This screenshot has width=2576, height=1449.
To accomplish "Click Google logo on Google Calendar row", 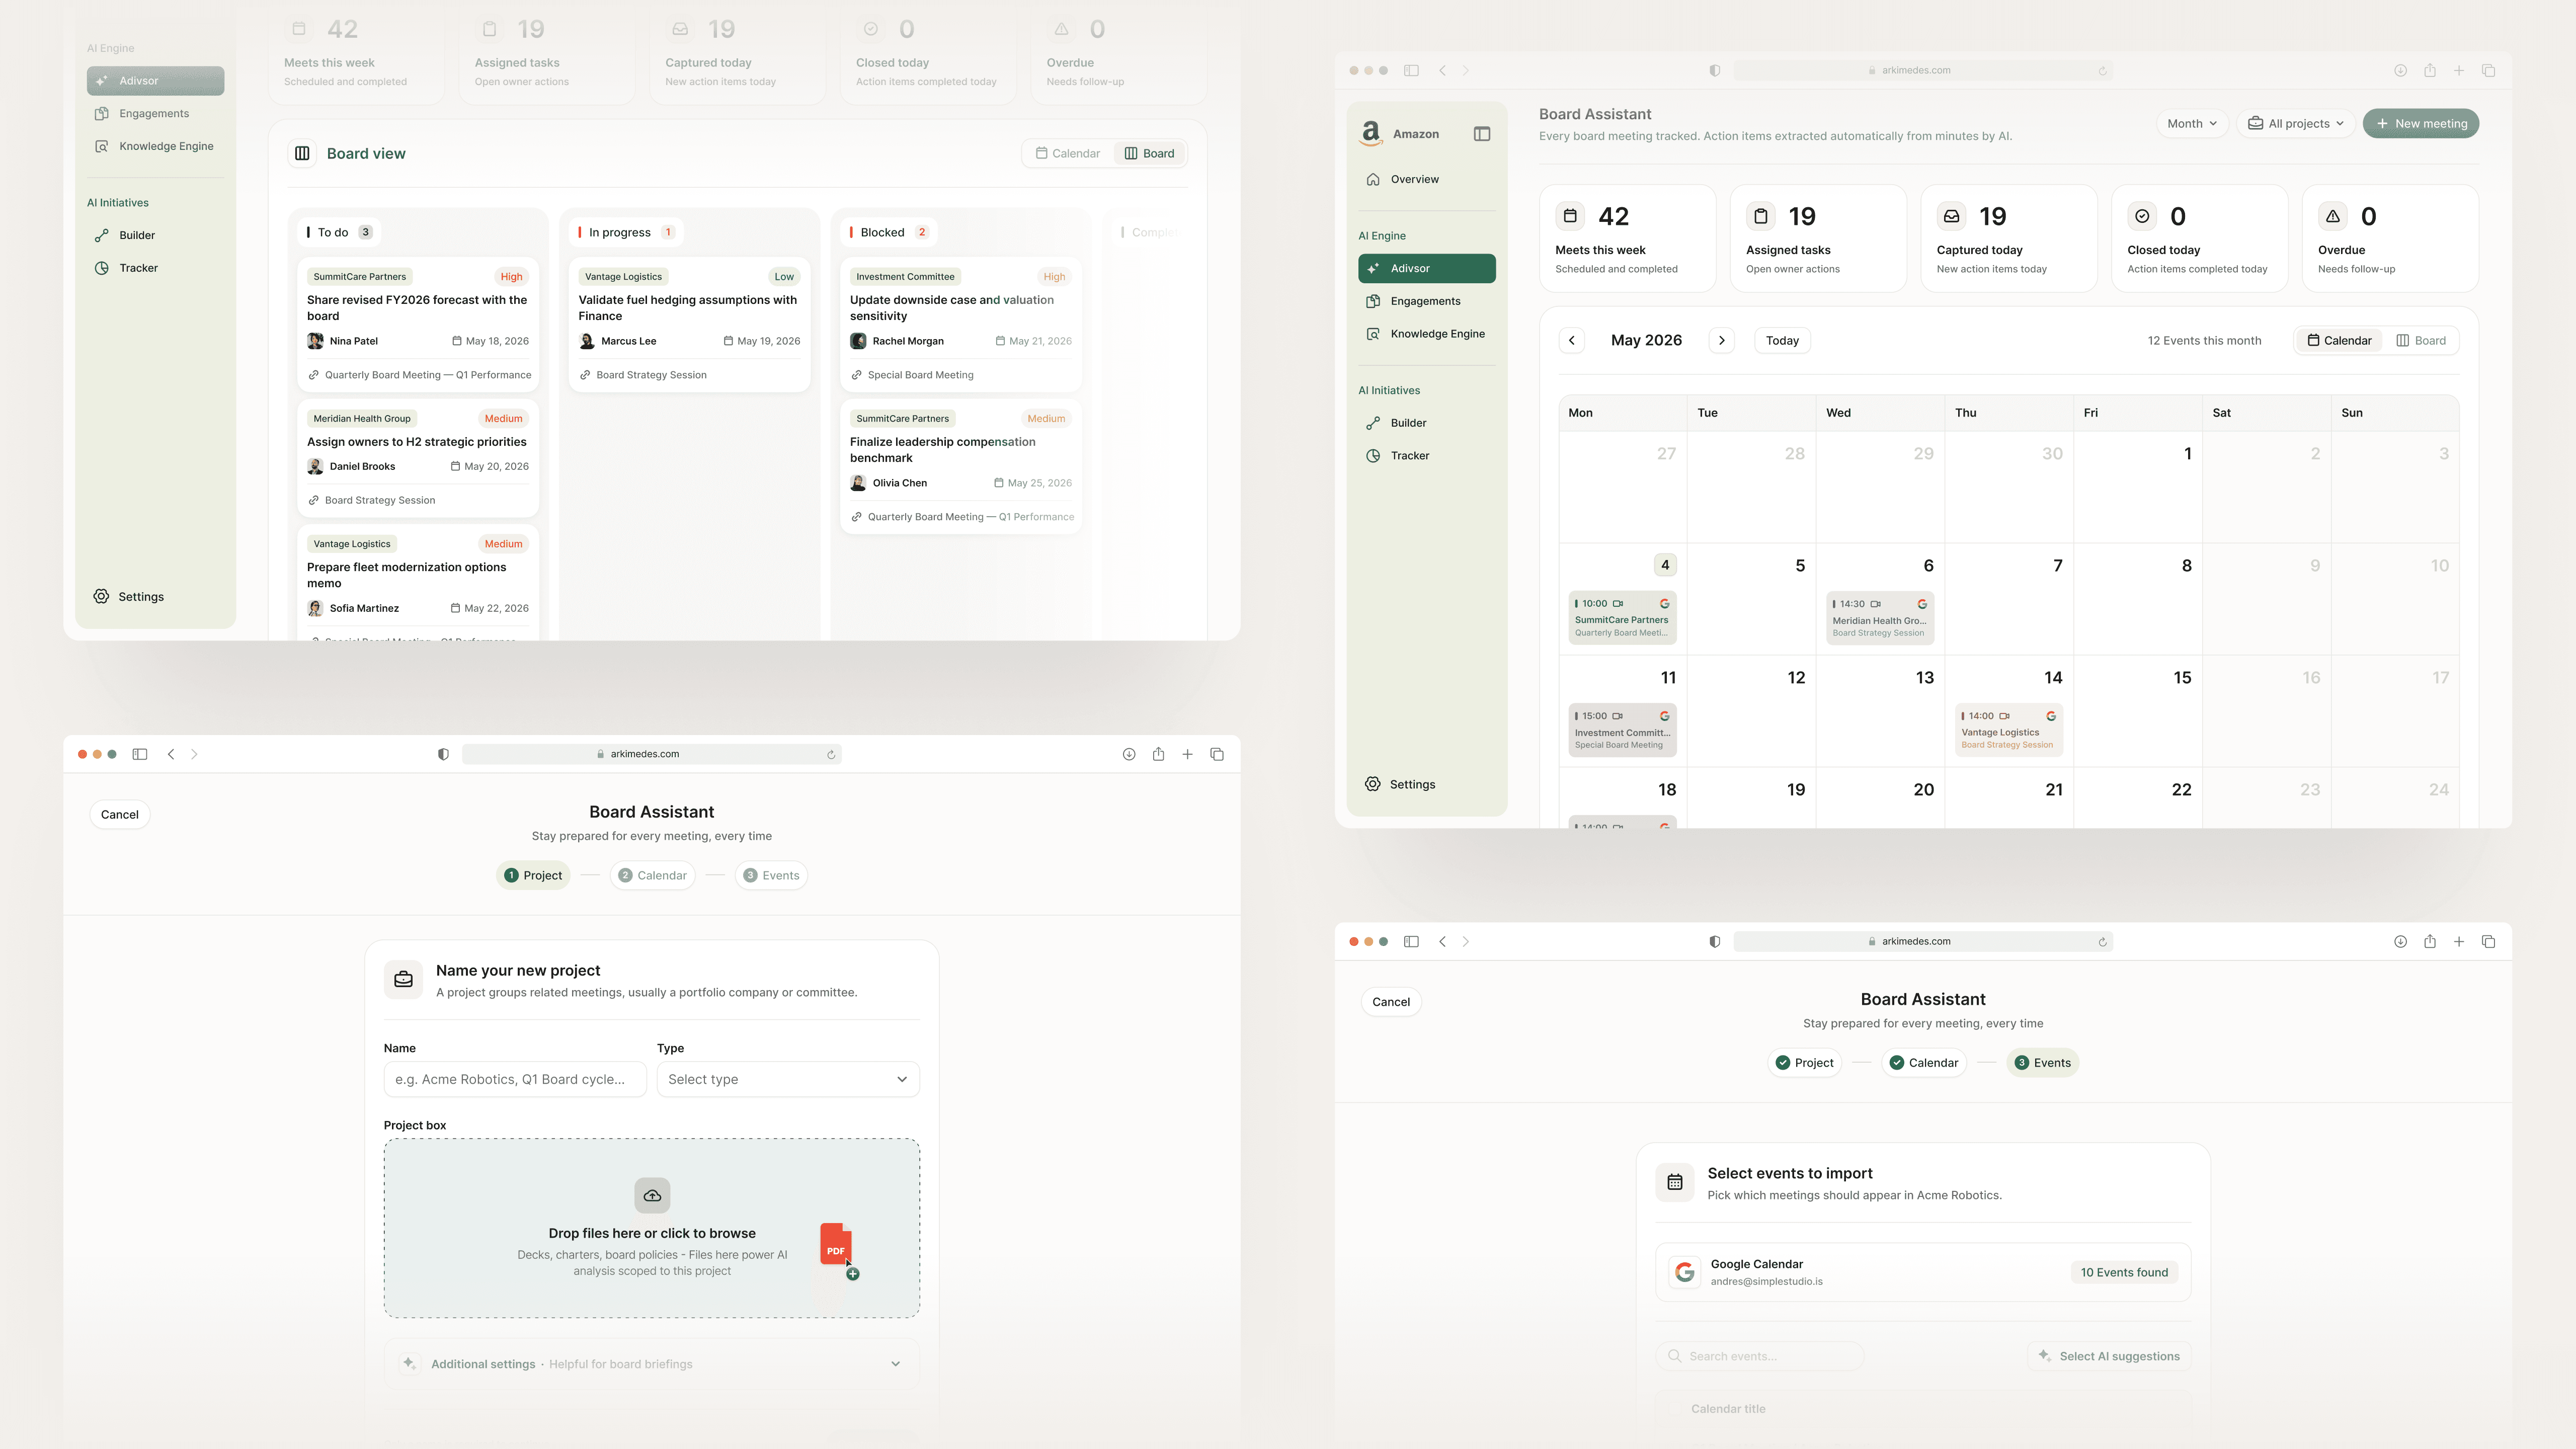I will (x=1685, y=1272).
